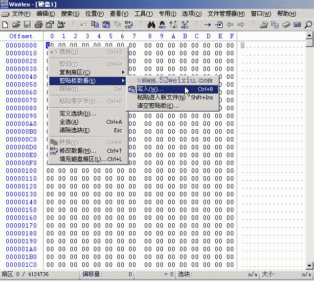The height and width of the screenshot is (281, 314).
Task: Click the Forward right-arrow toolbar icon
Action: point(241,25)
